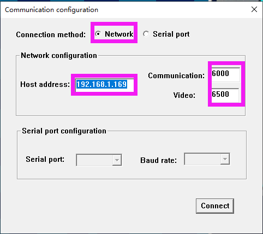The width and height of the screenshot is (263, 234).
Task: Click the Video port label
Action: pyautogui.click(x=184, y=95)
